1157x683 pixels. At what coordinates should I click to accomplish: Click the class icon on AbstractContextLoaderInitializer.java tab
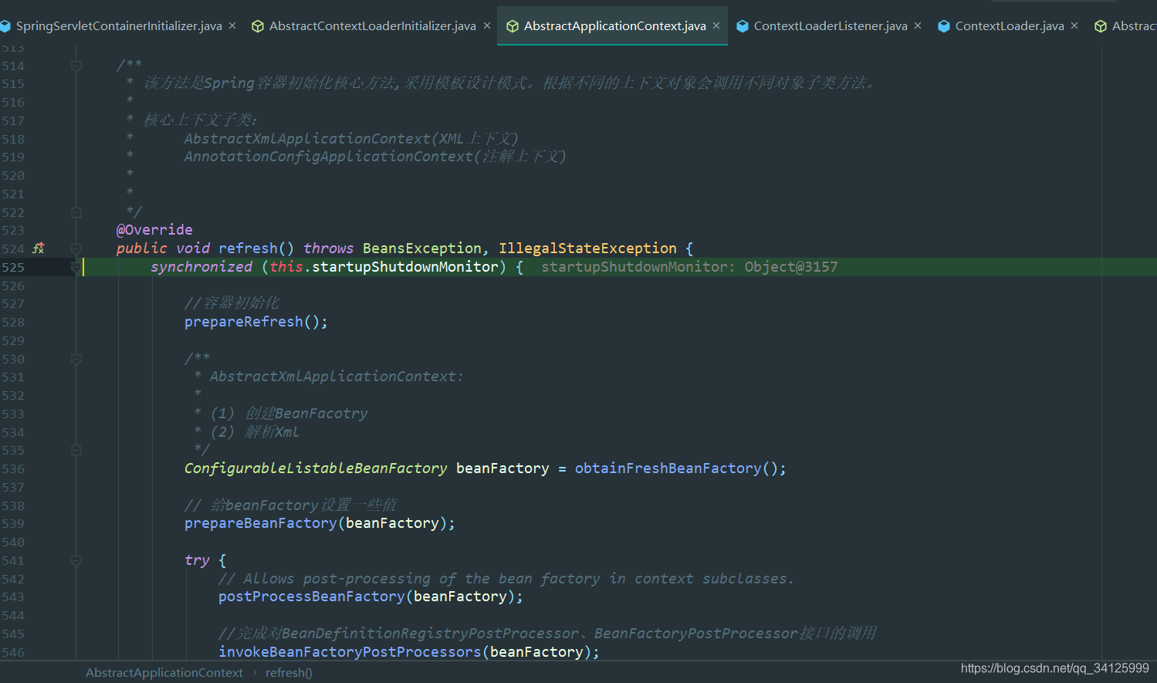point(258,26)
